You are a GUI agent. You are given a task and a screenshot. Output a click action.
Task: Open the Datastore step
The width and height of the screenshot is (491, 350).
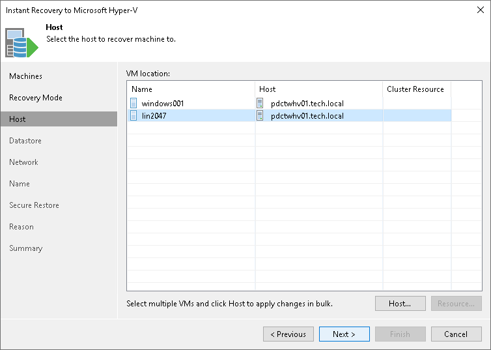pyautogui.click(x=25, y=141)
